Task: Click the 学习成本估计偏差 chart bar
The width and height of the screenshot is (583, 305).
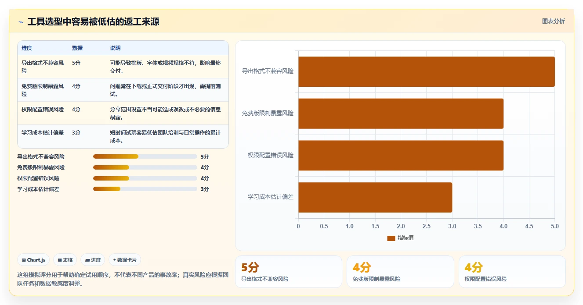Action: [375, 198]
